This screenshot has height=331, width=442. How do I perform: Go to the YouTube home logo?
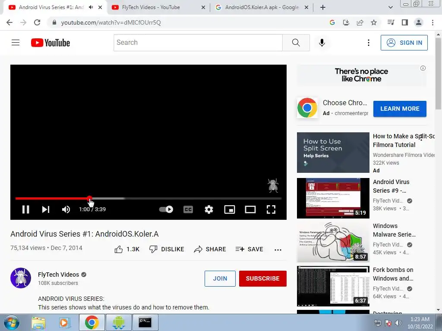51,43
